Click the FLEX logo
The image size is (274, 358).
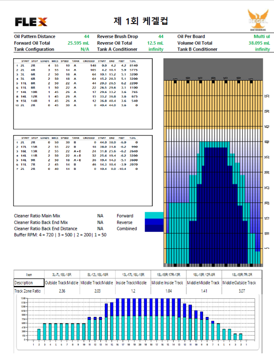click(31, 21)
